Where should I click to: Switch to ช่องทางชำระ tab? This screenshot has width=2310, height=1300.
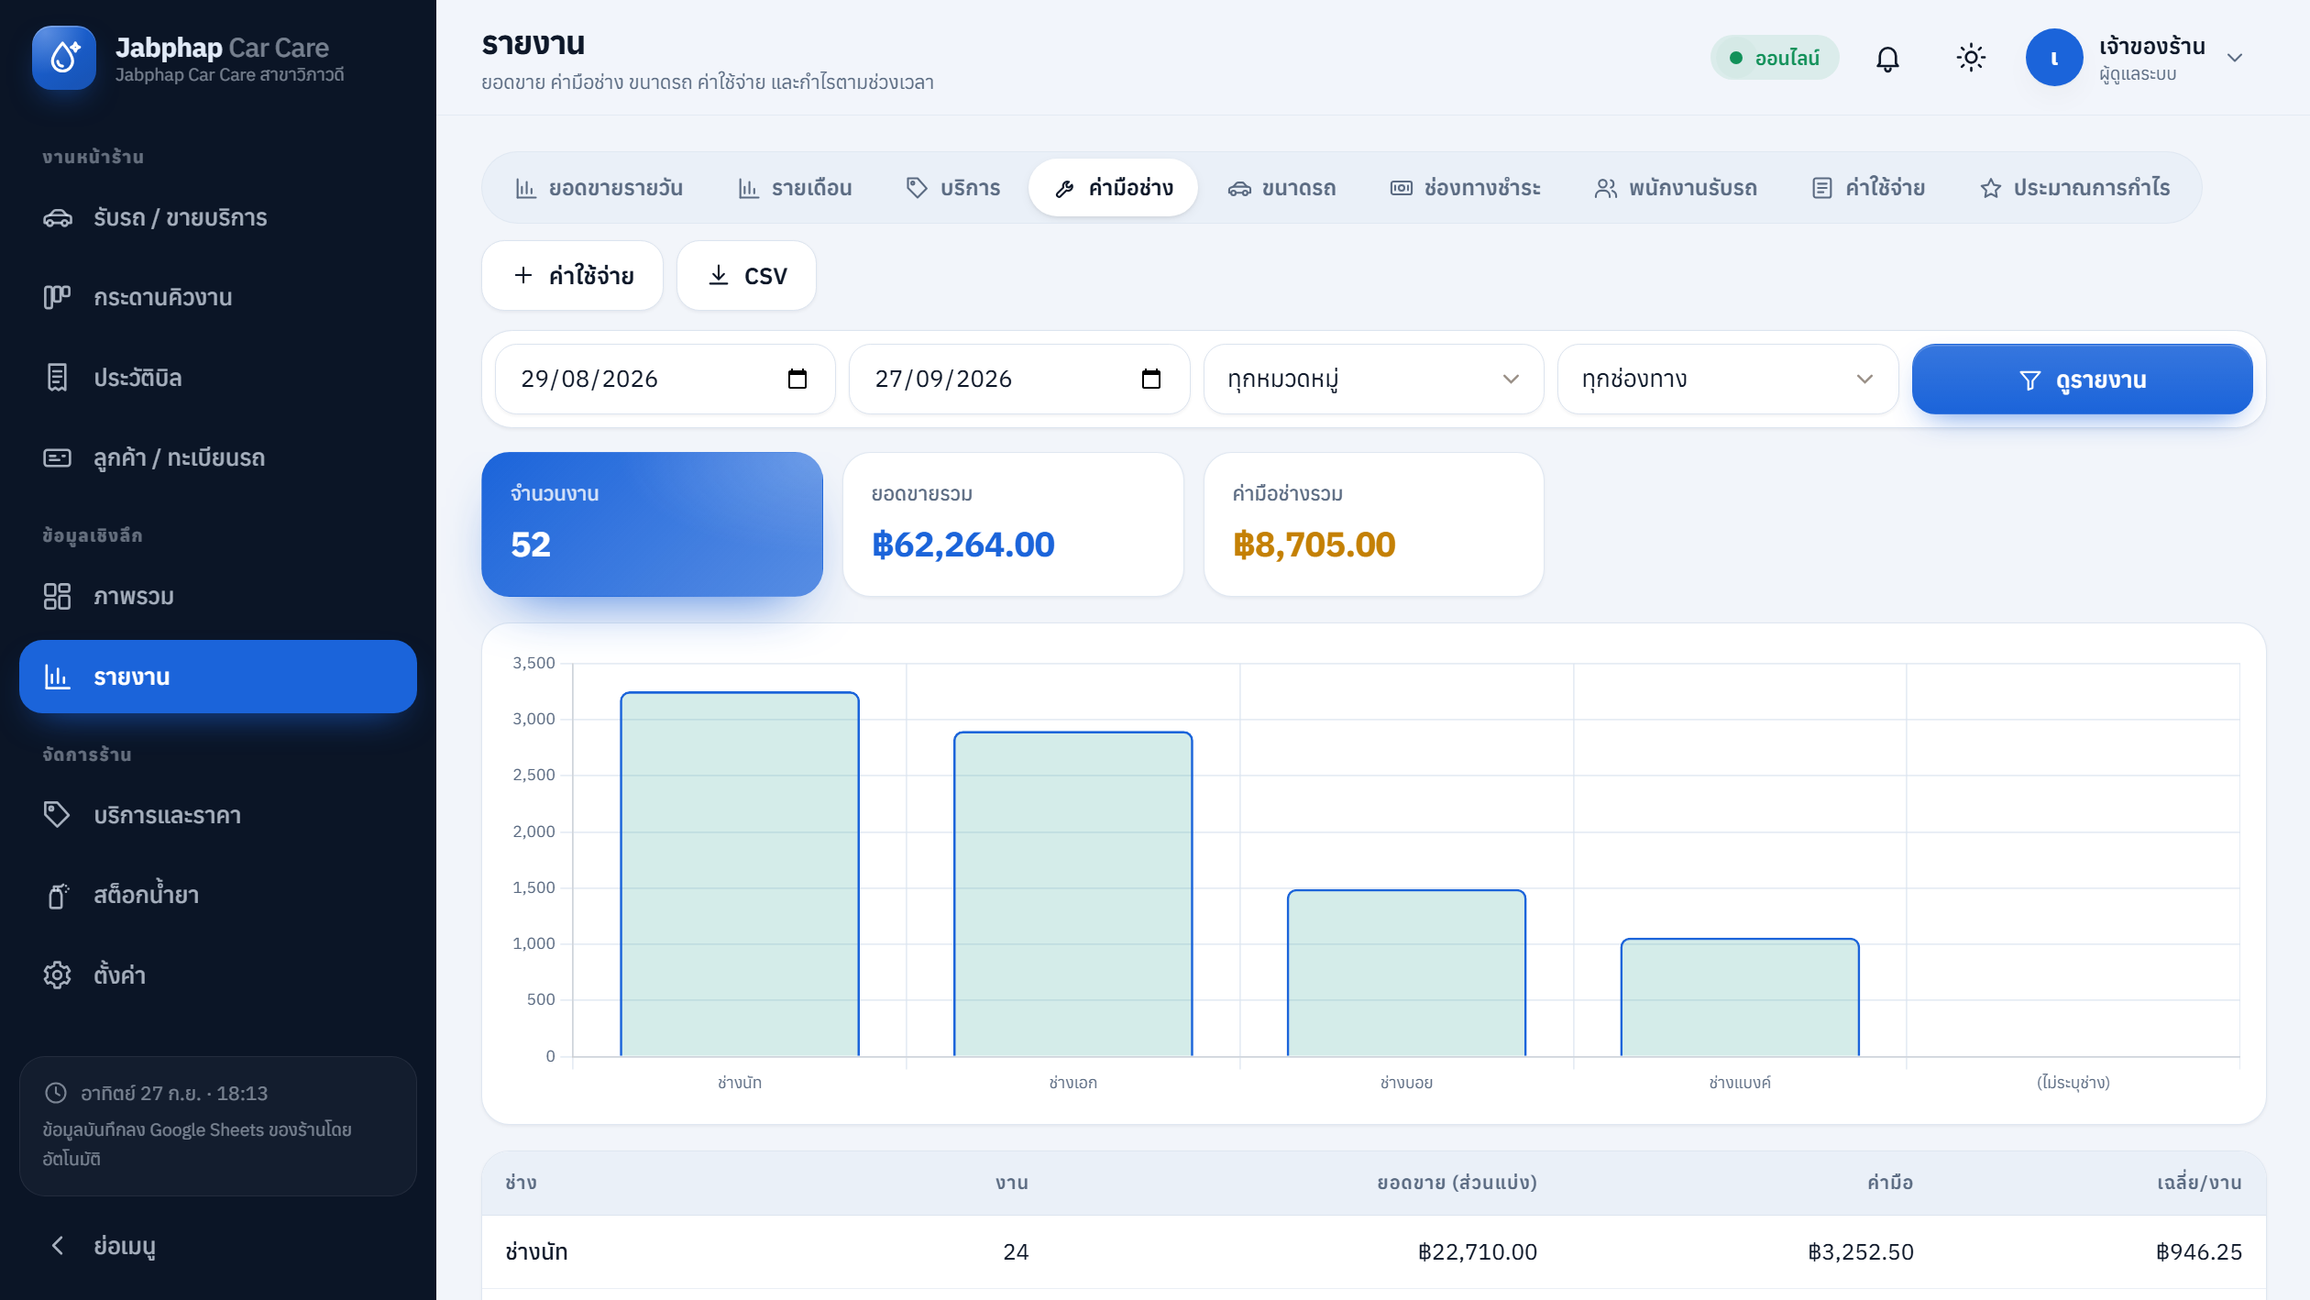pos(1465,188)
